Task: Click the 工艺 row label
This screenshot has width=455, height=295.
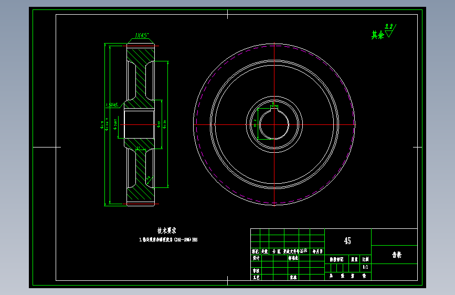Action: 256,277
